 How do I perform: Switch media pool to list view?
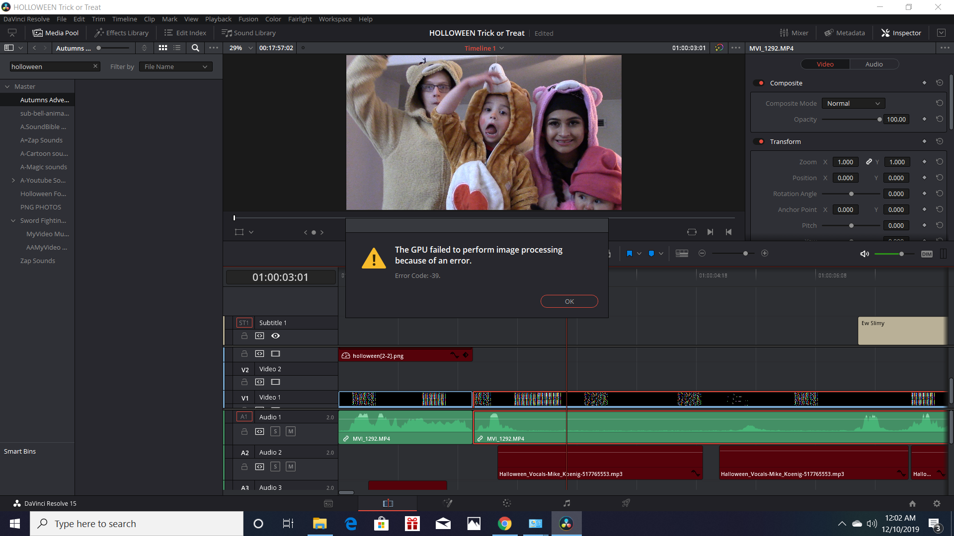pos(177,48)
